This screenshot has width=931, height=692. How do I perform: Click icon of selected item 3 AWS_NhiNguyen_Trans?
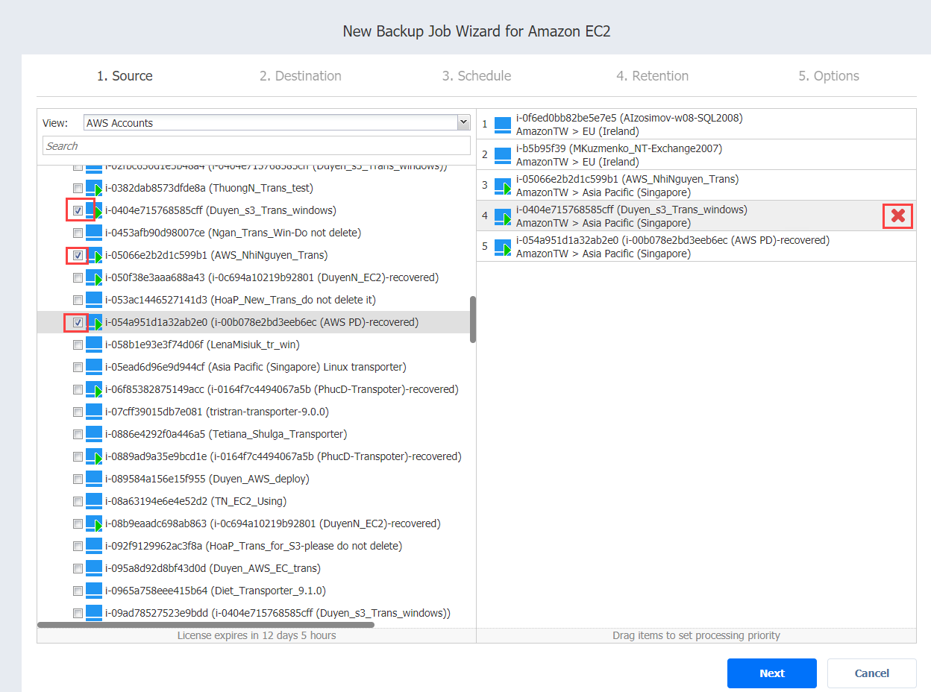tap(503, 186)
